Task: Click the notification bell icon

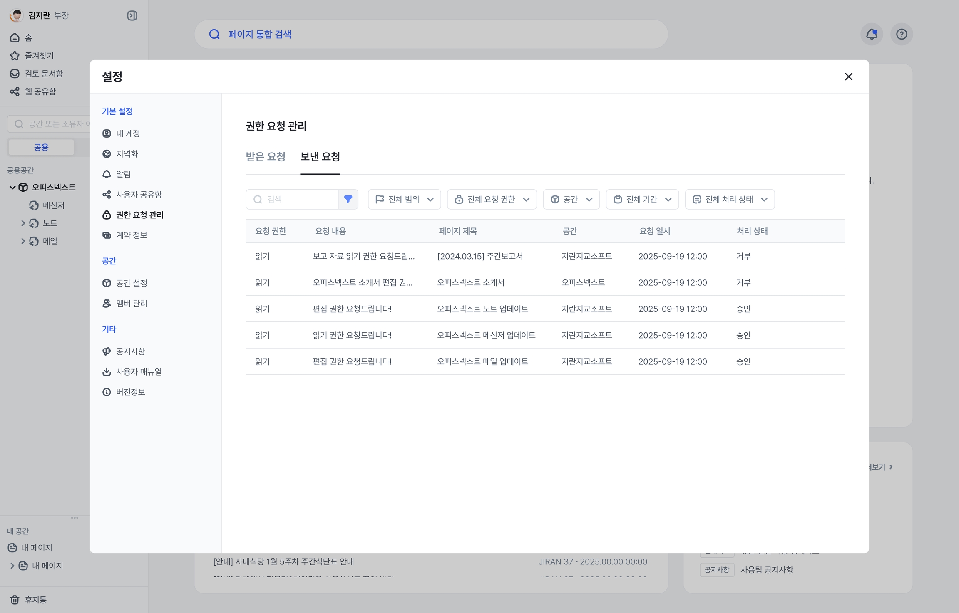Action: [872, 34]
